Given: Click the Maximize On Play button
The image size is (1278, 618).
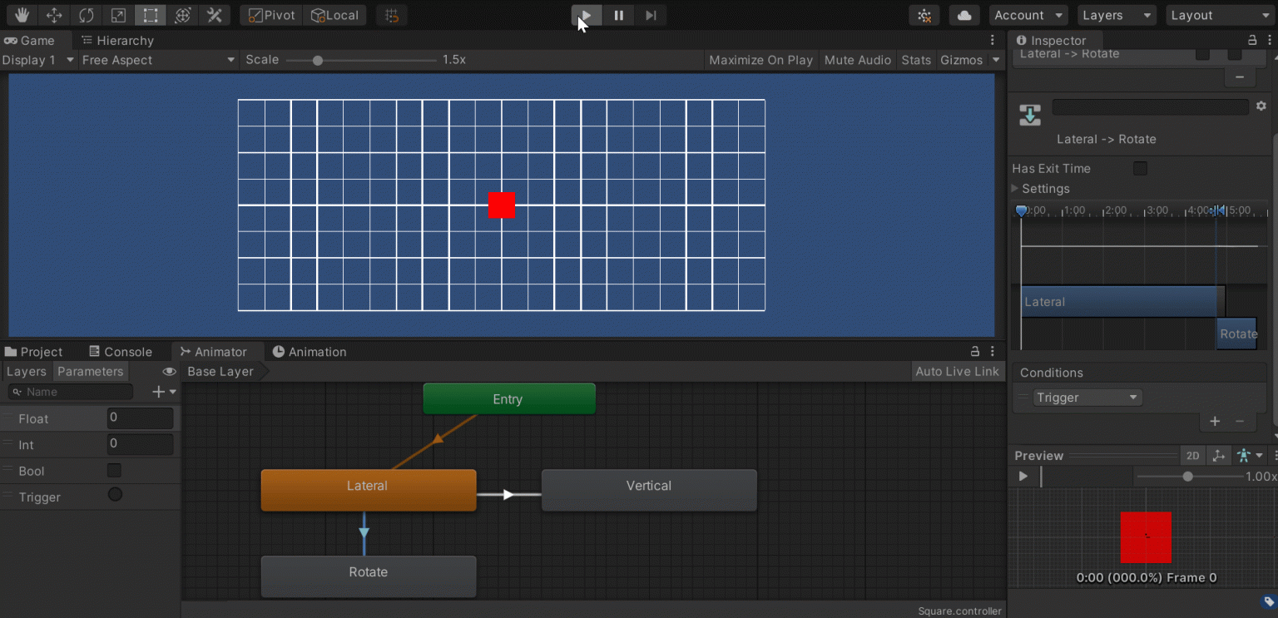Looking at the screenshot, I should (x=760, y=60).
